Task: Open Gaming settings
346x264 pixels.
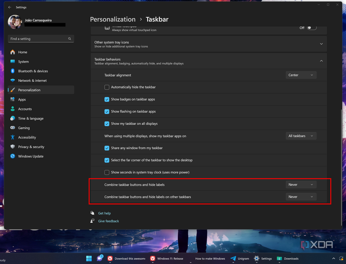Action: [x=24, y=128]
